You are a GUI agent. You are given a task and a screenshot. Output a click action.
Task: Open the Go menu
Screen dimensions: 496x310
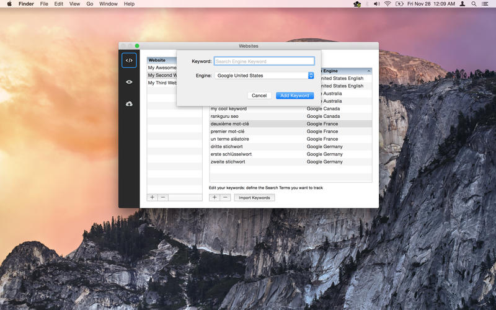(x=90, y=4)
